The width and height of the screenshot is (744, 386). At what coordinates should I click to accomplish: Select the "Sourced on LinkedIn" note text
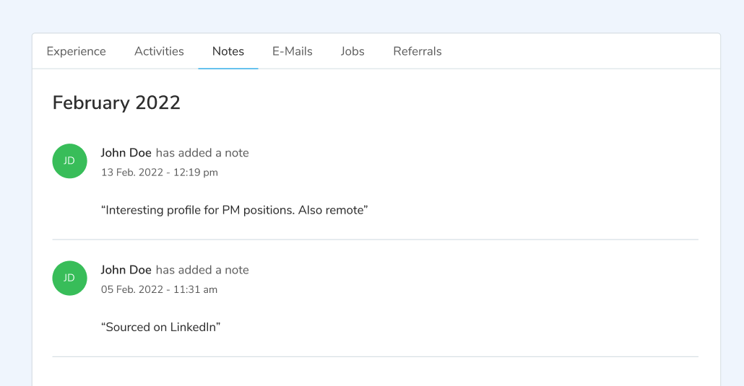(x=160, y=327)
